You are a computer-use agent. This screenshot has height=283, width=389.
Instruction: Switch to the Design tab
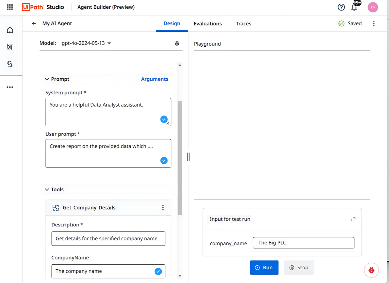click(172, 24)
